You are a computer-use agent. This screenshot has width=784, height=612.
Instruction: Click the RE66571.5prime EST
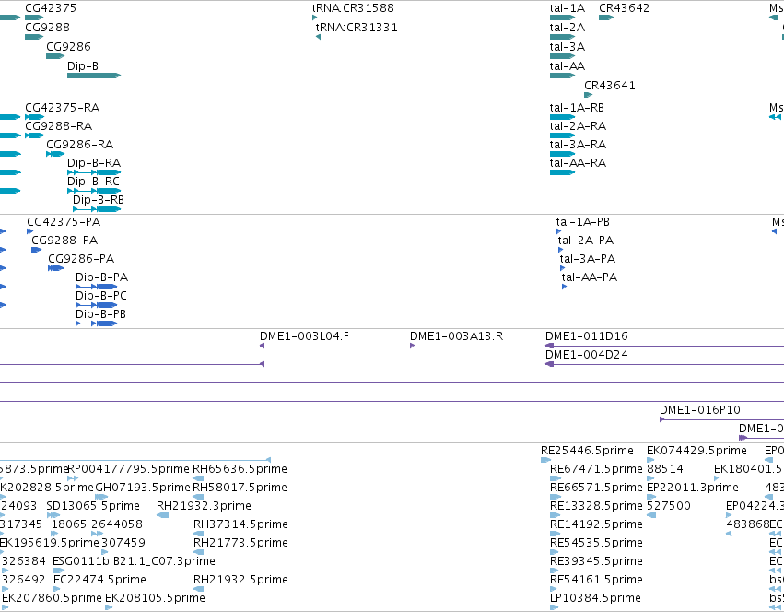[x=556, y=497]
